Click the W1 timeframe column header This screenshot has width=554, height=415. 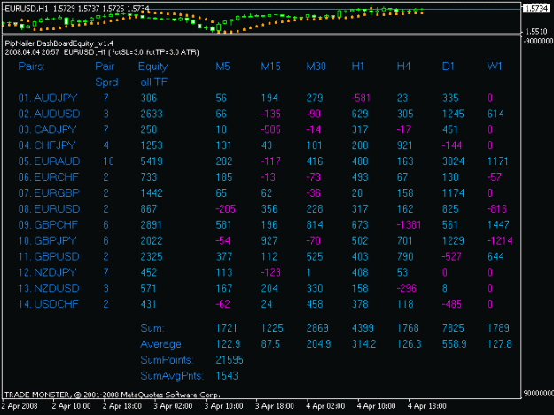point(495,67)
